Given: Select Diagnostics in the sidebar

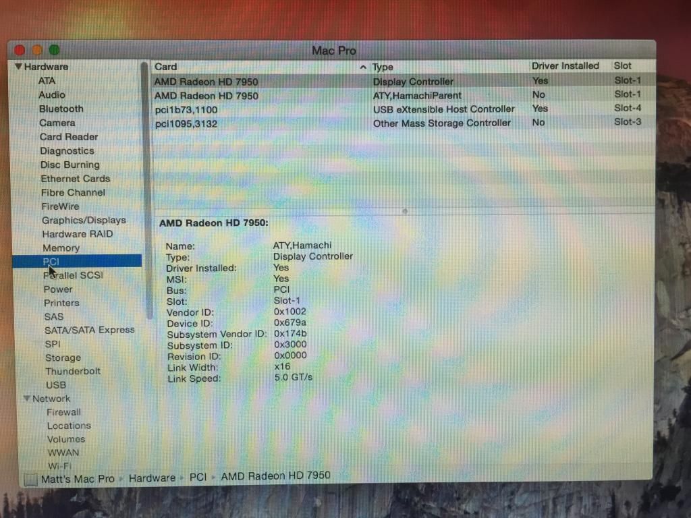Looking at the screenshot, I should coord(67,151).
